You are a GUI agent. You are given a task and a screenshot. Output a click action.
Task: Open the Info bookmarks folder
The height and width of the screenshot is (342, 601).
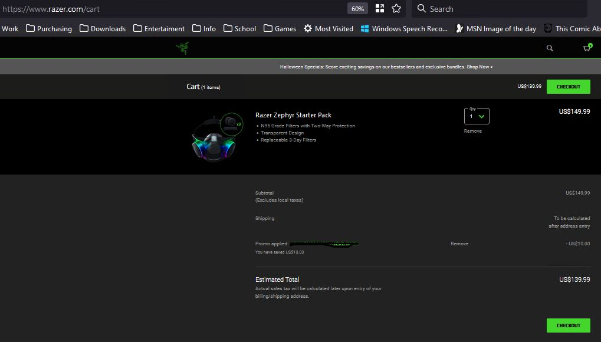204,29
